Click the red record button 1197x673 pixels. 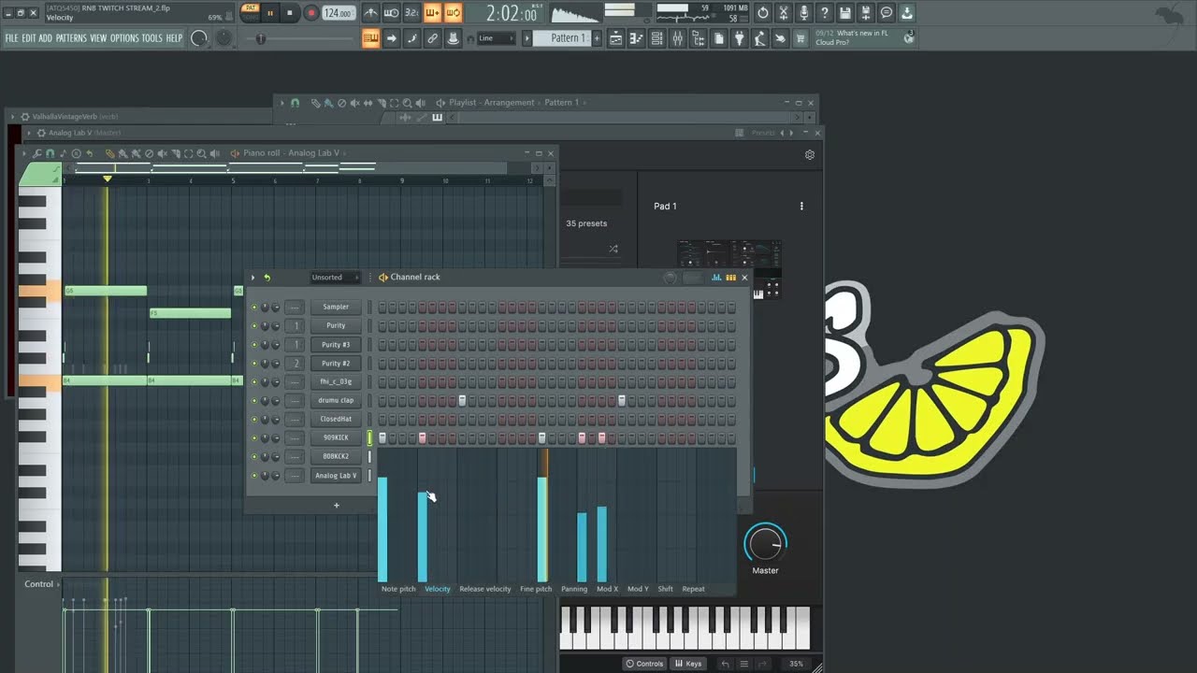(x=310, y=13)
